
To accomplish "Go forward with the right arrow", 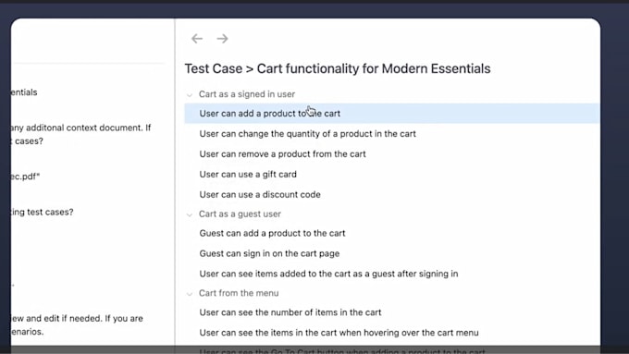I will click(222, 39).
